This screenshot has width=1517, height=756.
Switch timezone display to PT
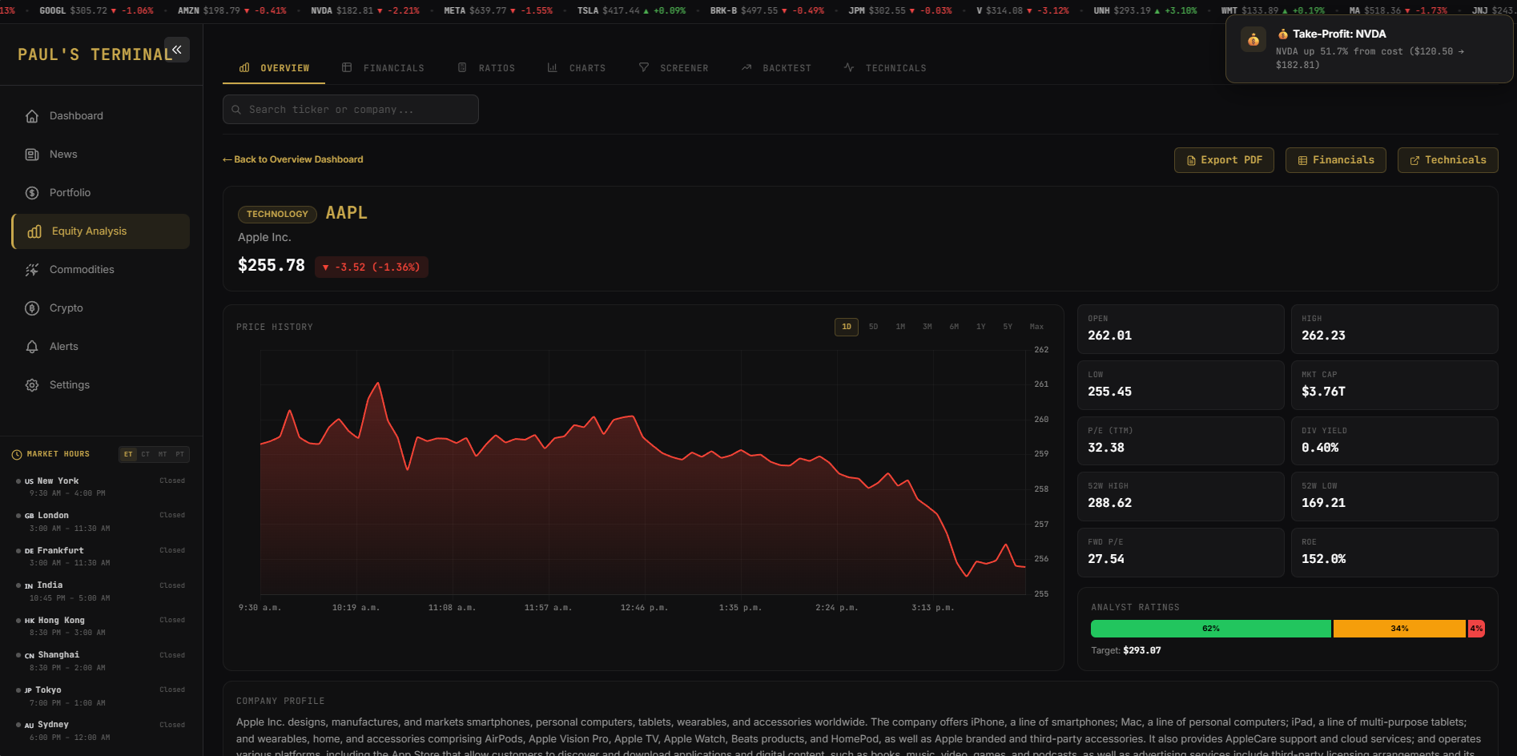[x=180, y=454]
